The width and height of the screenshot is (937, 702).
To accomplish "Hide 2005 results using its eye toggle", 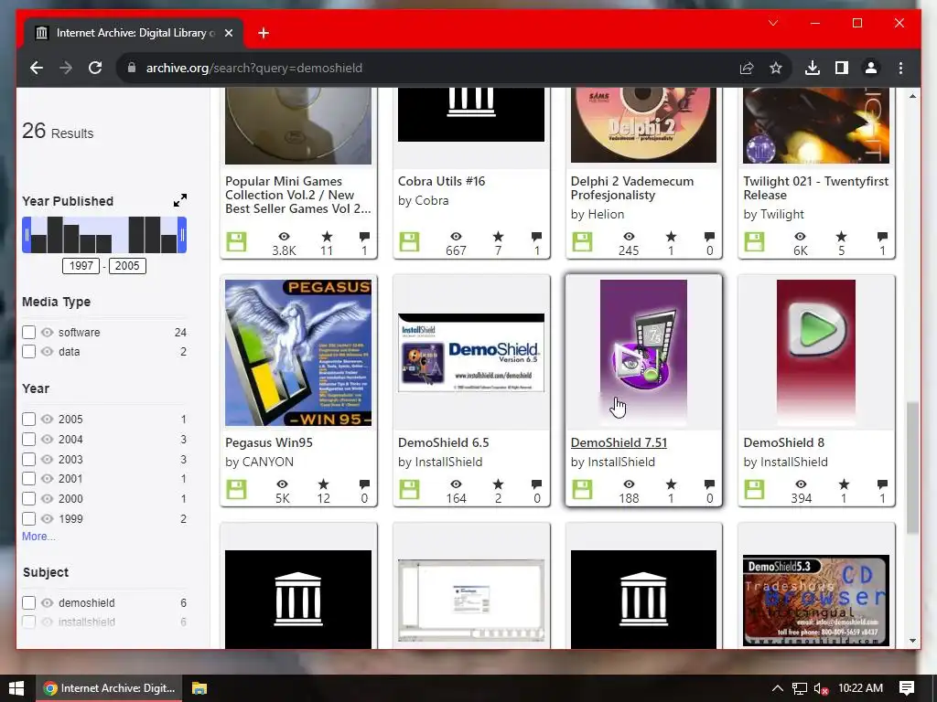I will point(48,419).
